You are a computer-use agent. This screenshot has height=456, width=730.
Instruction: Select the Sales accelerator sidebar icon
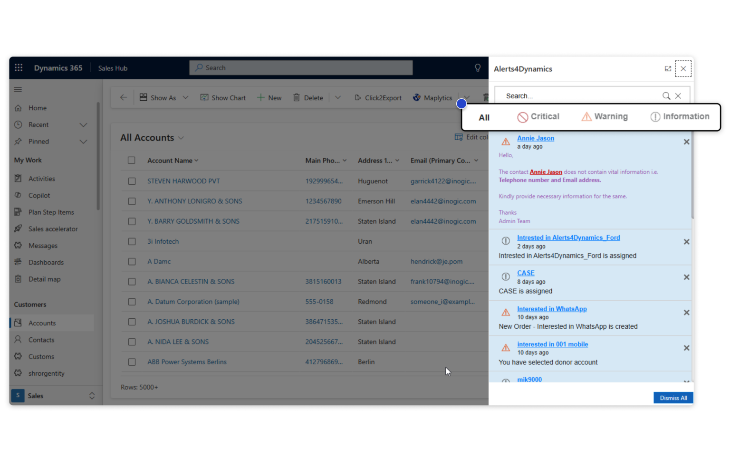click(x=18, y=228)
